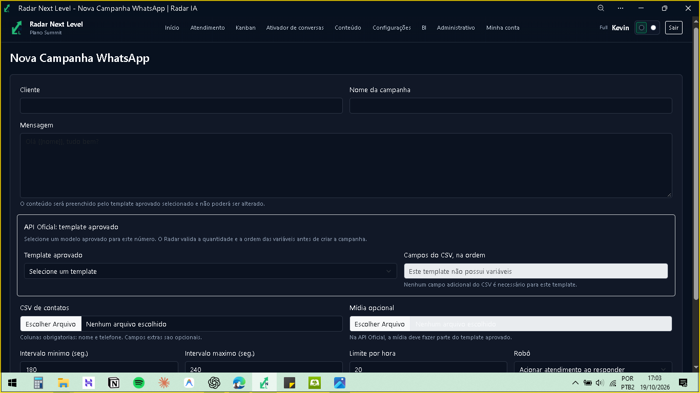Open the Robô dropdown
The width and height of the screenshot is (700, 393).
(x=593, y=367)
